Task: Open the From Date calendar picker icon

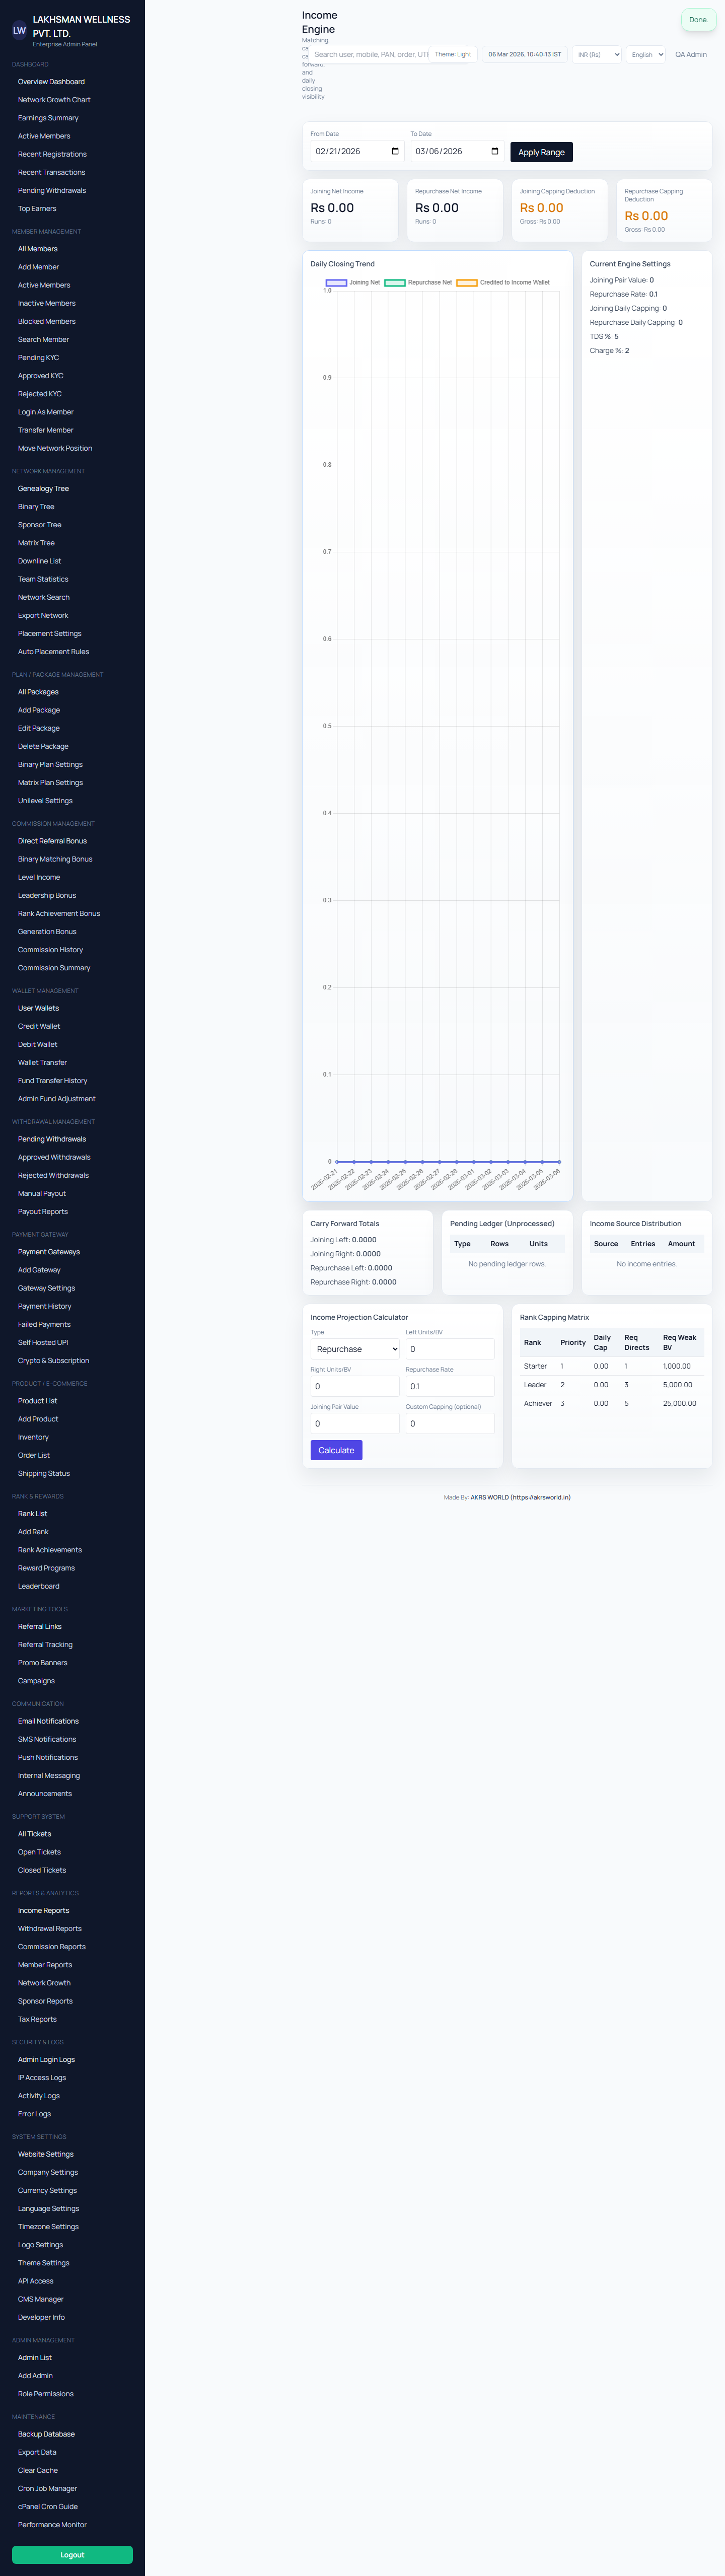Action: [x=395, y=152]
